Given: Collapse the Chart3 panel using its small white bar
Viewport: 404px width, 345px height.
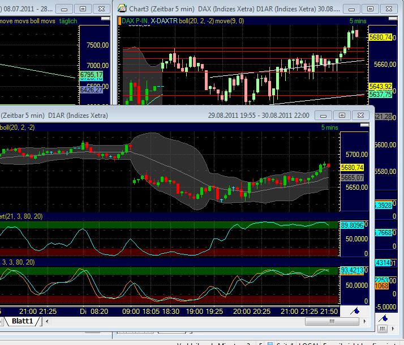Looking at the screenshot, I should coord(393,19).
